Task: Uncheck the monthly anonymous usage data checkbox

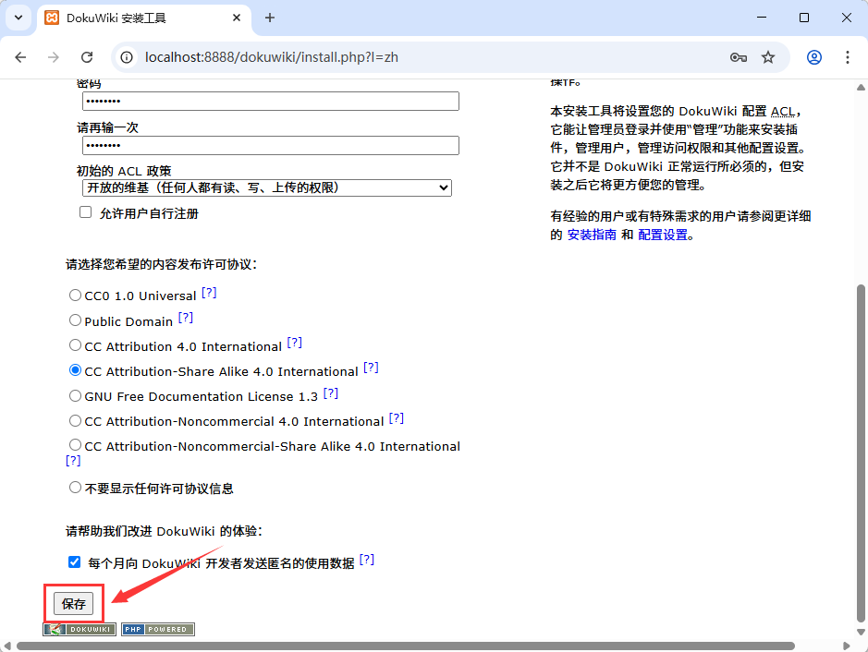Action: pos(74,562)
